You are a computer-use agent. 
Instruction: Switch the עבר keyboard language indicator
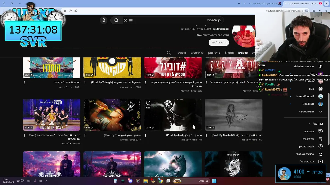pyautogui.click(x=29, y=181)
